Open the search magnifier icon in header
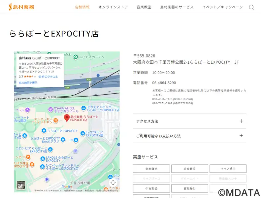 pos(251,7)
